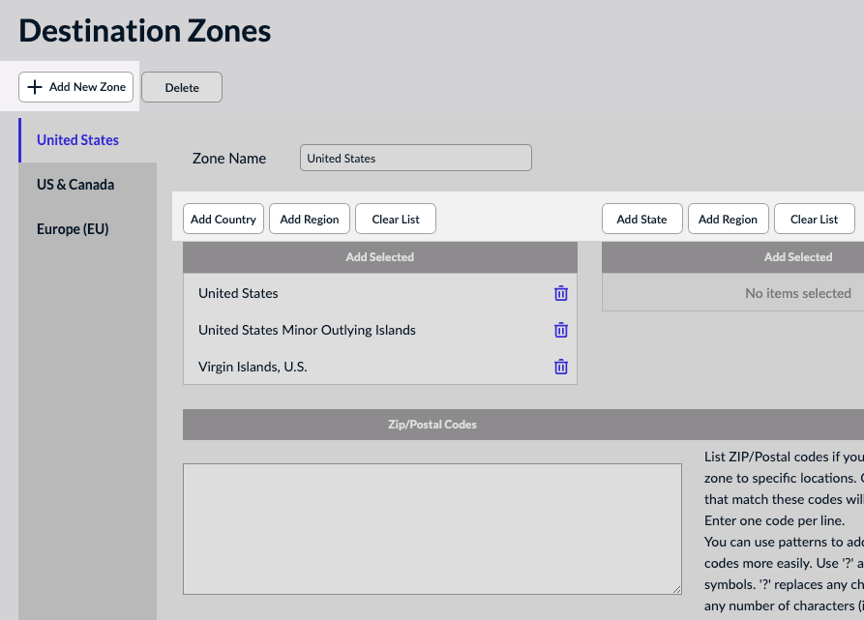Screen dimensions: 864x620
Task: Click the Delete zone button
Action: [x=182, y=87]
